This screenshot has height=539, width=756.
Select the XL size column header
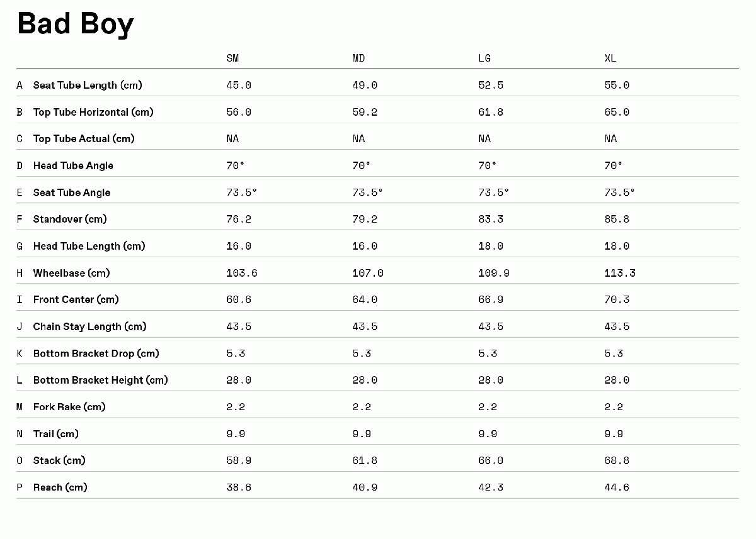tap(610, 58)
